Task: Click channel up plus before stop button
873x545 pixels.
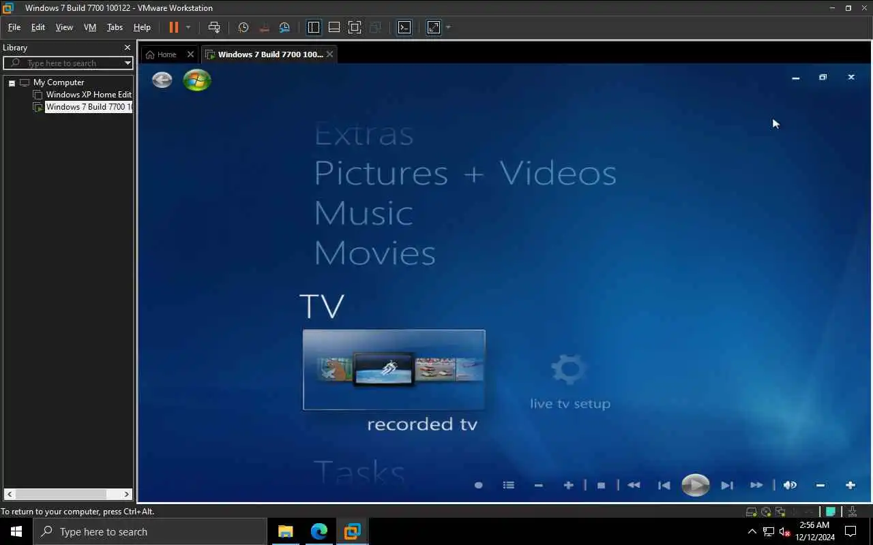Action: (x=568, y=485)
